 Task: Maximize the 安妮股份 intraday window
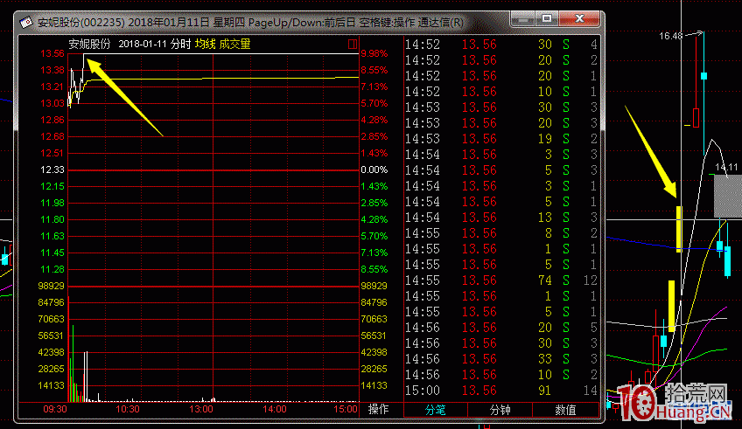pos(547,19)
